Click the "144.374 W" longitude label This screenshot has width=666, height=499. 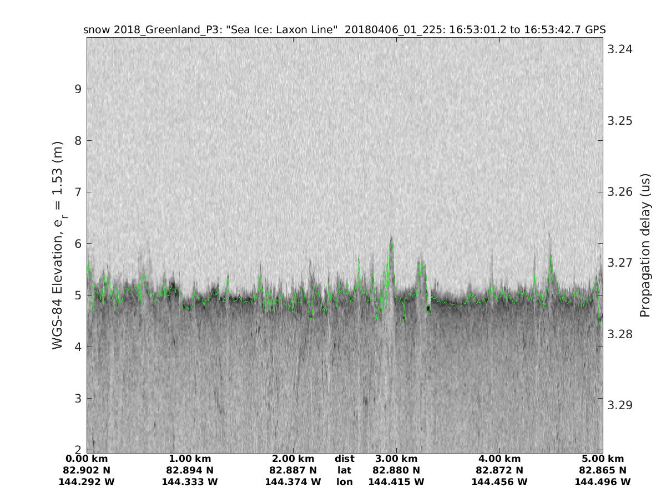[x=293, y=482]
